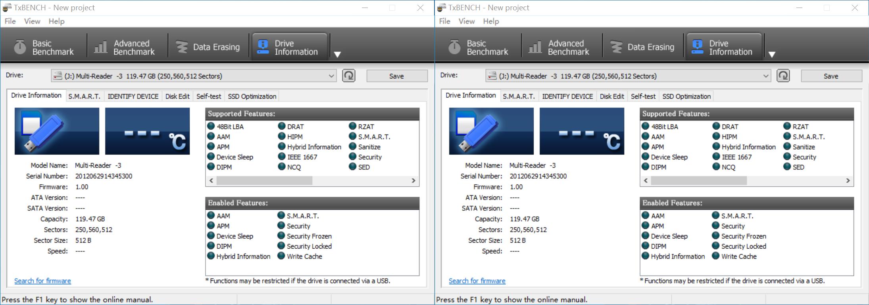Click Save button in left window

397,76
